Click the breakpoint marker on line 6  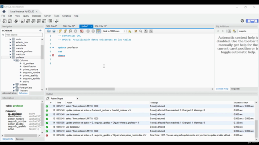[x=53, y=56]
